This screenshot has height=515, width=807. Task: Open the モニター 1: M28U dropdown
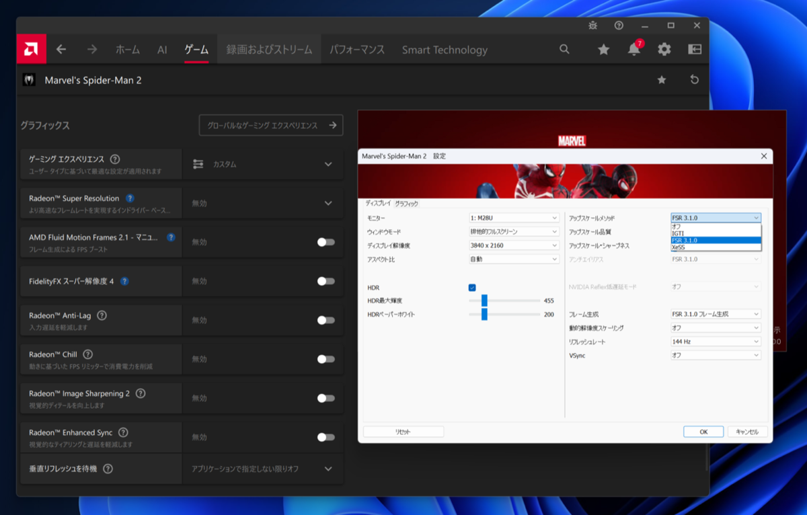pos(514,218)
